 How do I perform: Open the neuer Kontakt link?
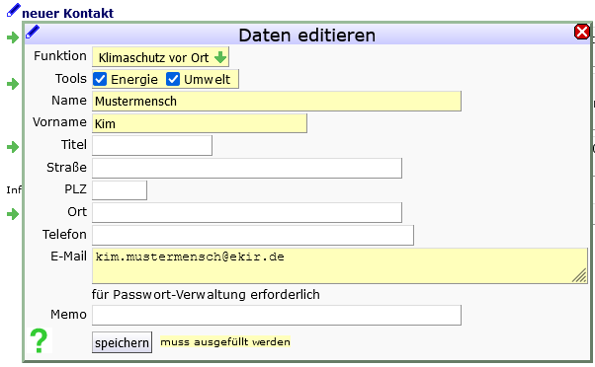tap(67, 13)
